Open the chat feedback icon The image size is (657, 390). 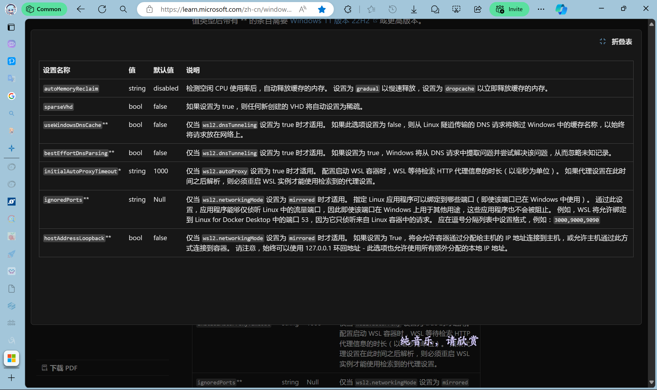point(435,9)
